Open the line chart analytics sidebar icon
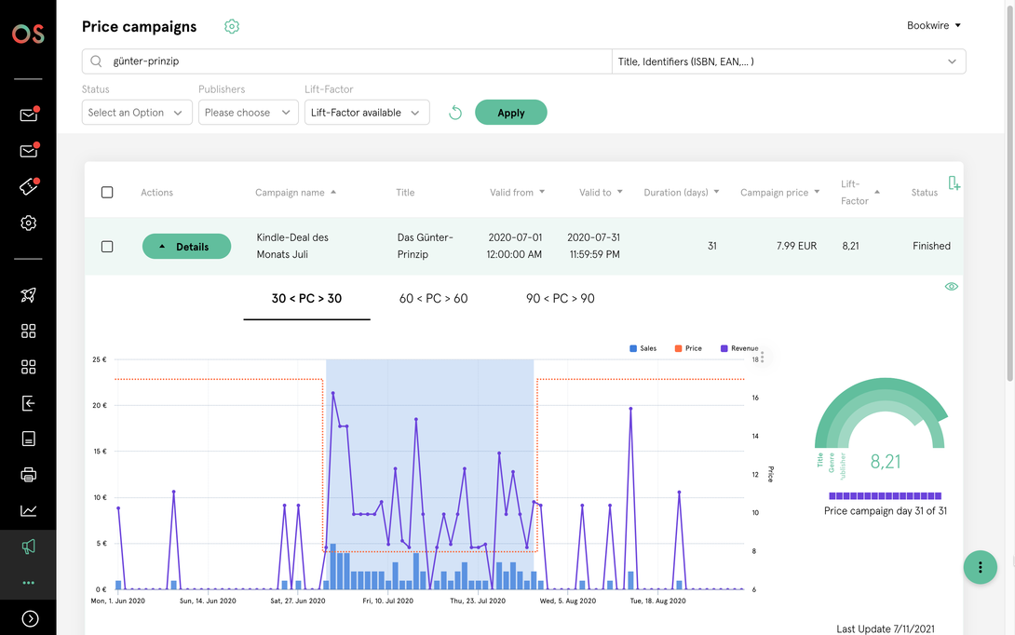This screenshot has width=1015, height=635. point(28,510)
